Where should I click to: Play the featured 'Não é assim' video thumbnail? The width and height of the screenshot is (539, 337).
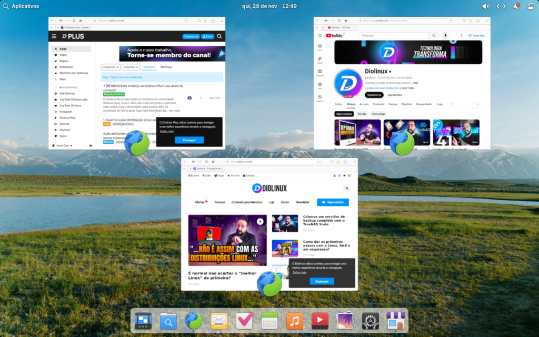pos(227,240)
